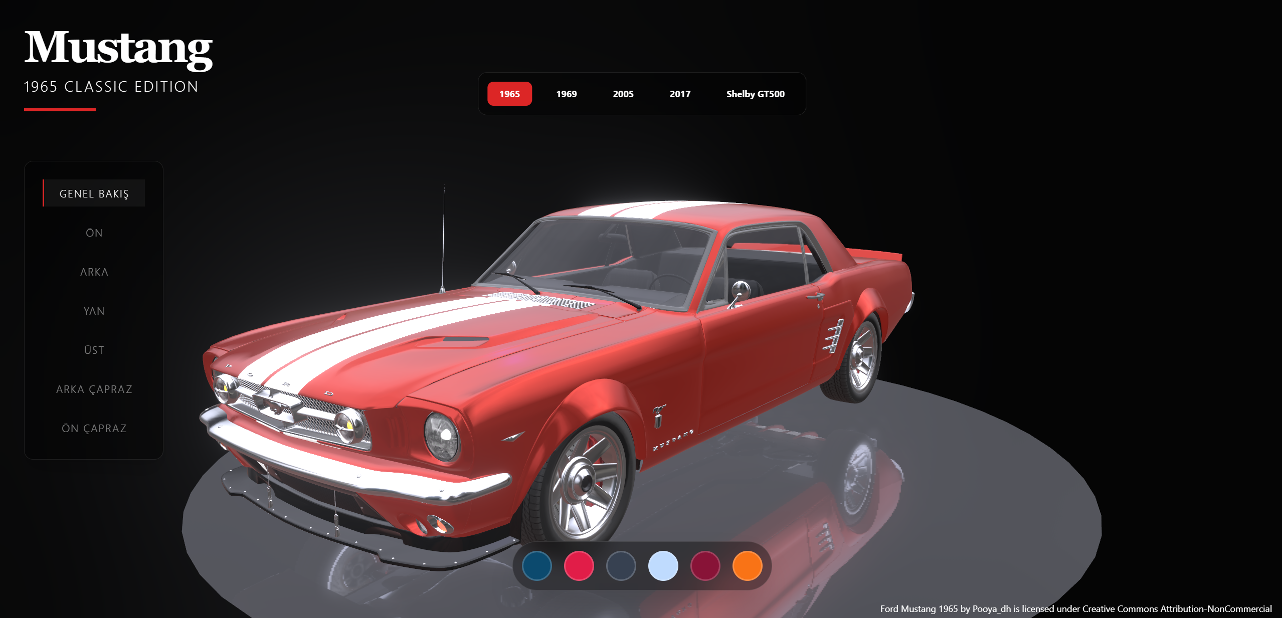Apply the bright red paint swatch
Screen dimensions: 1282x618
coord(579,566)
